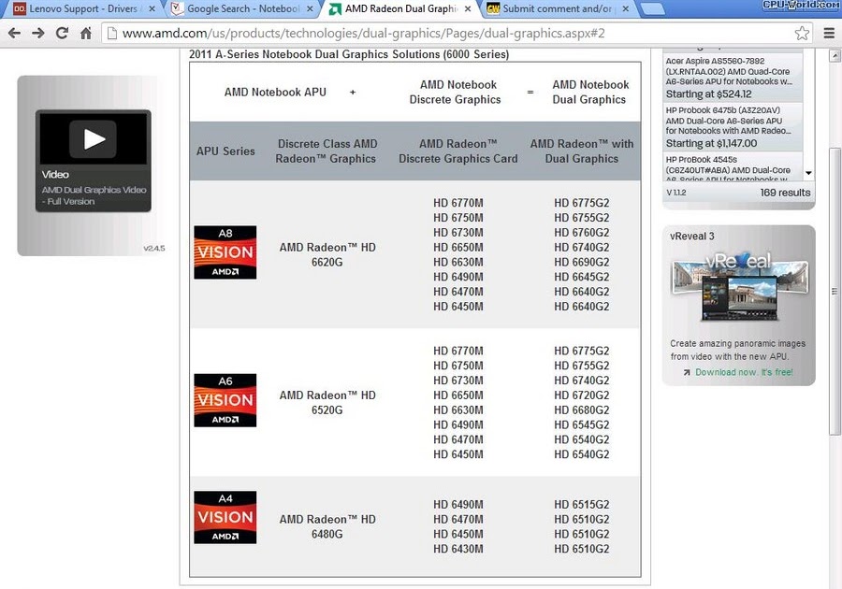Click the 'HD 6515G2' entry
842x589 pixels.
tap(582, 505)
